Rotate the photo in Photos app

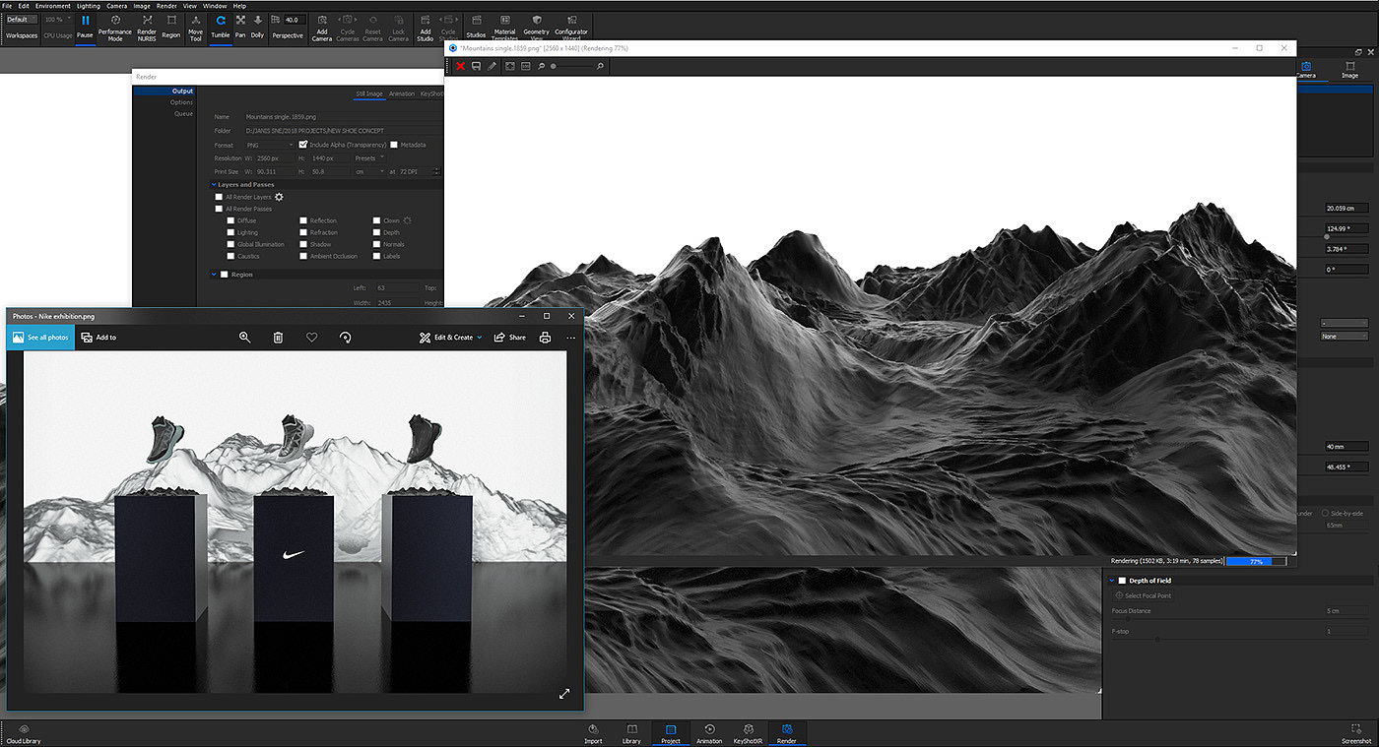point(345,338)
